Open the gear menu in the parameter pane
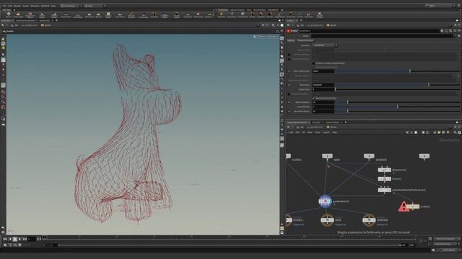 (x=442, y=31)
